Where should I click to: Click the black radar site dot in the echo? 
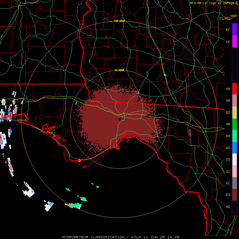120,119
